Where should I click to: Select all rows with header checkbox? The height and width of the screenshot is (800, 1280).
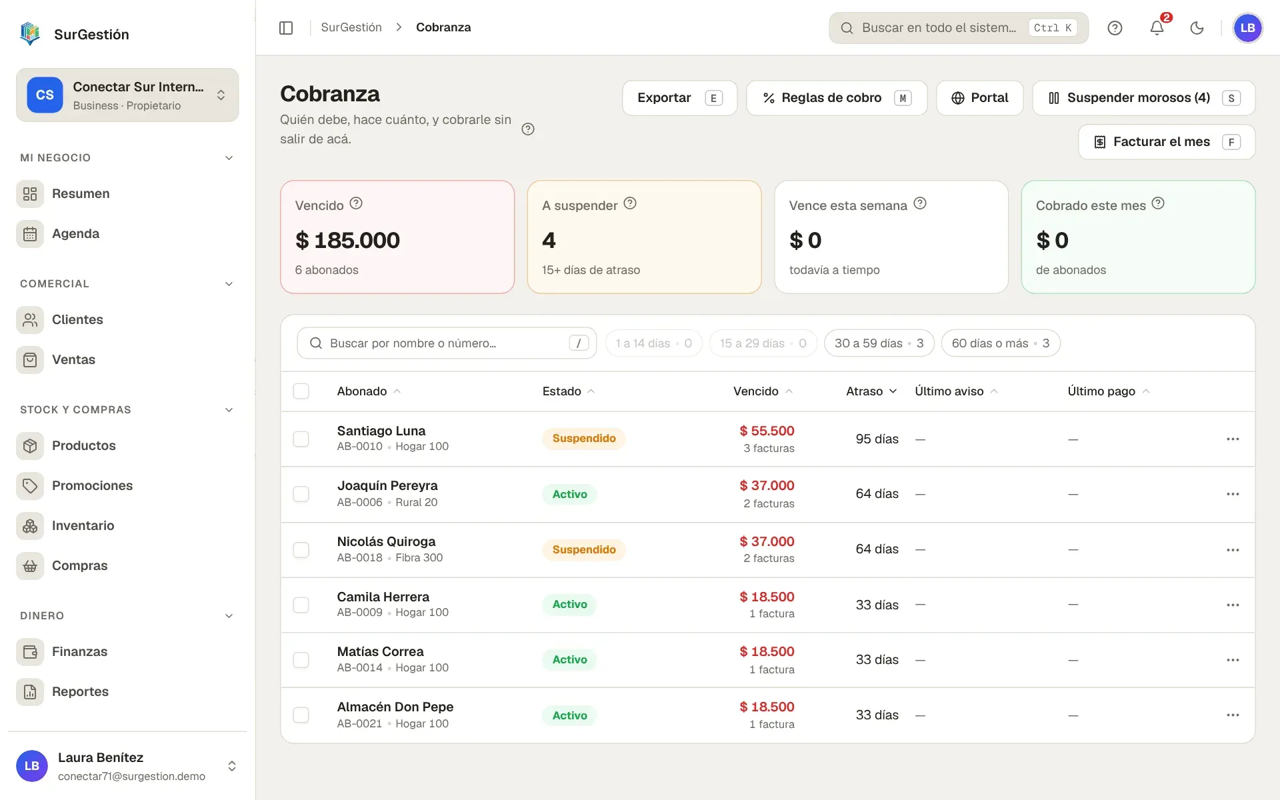[301, 391]
